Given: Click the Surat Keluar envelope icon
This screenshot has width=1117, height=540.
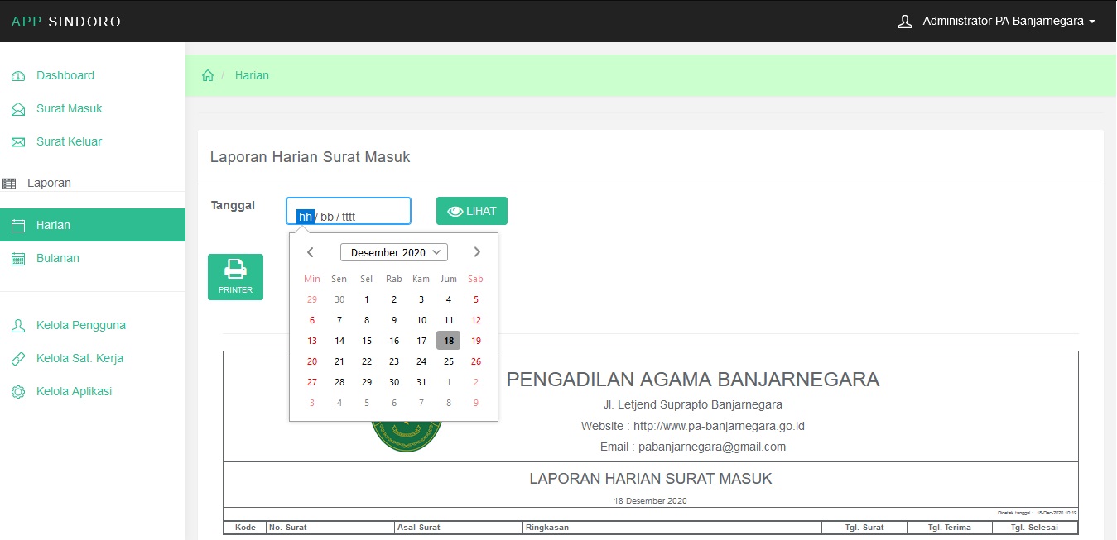Looking at the screenshot, I should pos(18,142).
